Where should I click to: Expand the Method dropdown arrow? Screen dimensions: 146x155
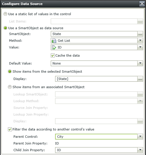pos(140,41)
